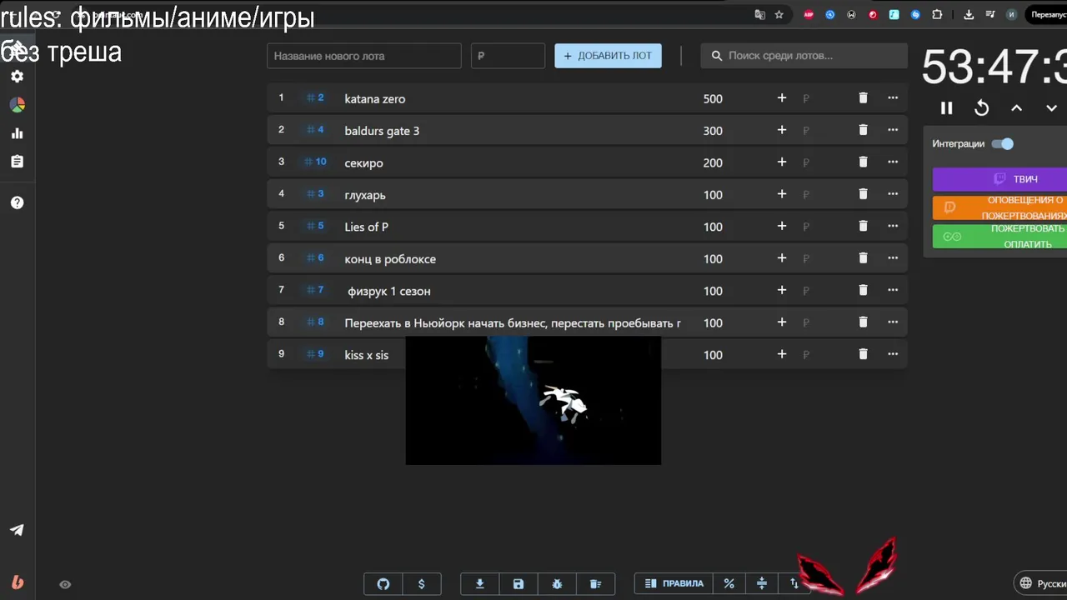Open browser downloads icon
1067x600 pixels.
[969, 14]
